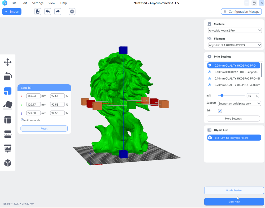Open the split/layout tool icon
Screen dimensions: 265x208
(x=8, y=120)
